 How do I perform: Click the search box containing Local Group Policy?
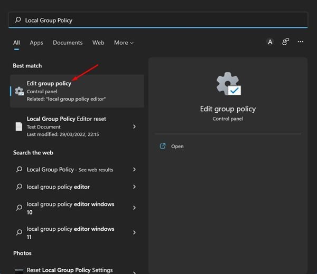click(x=158, y=20)
